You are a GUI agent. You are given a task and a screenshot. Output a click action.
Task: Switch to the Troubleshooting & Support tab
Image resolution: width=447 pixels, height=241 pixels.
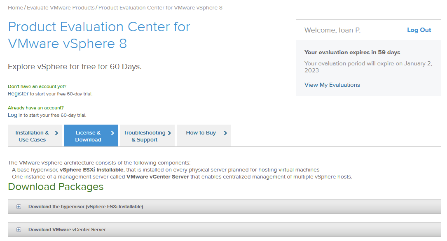coord(144,136)
